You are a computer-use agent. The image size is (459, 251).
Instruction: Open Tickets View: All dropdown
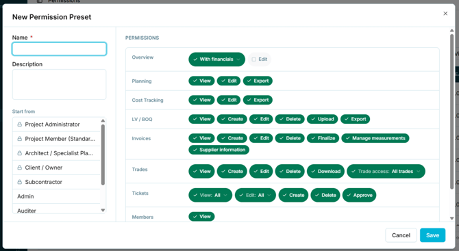210,195
